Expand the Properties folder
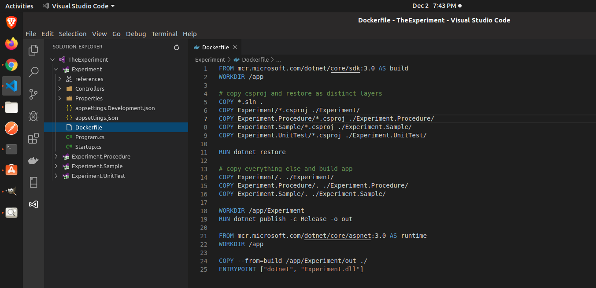 click(59, 98)
